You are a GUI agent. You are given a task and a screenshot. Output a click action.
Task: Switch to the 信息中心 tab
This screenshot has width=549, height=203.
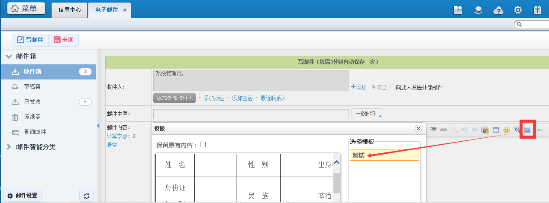70,10
